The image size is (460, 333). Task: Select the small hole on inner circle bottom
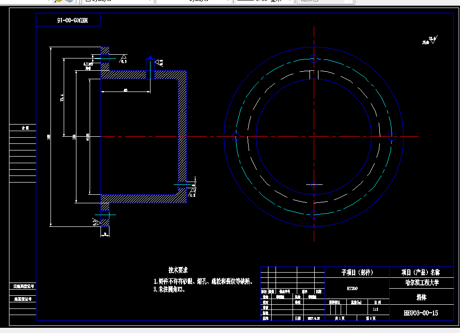[314, 185]
